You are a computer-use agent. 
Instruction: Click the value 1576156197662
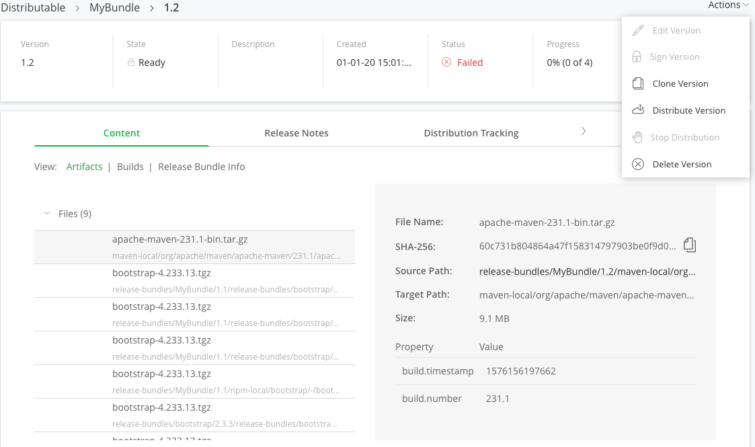point(521,371)
